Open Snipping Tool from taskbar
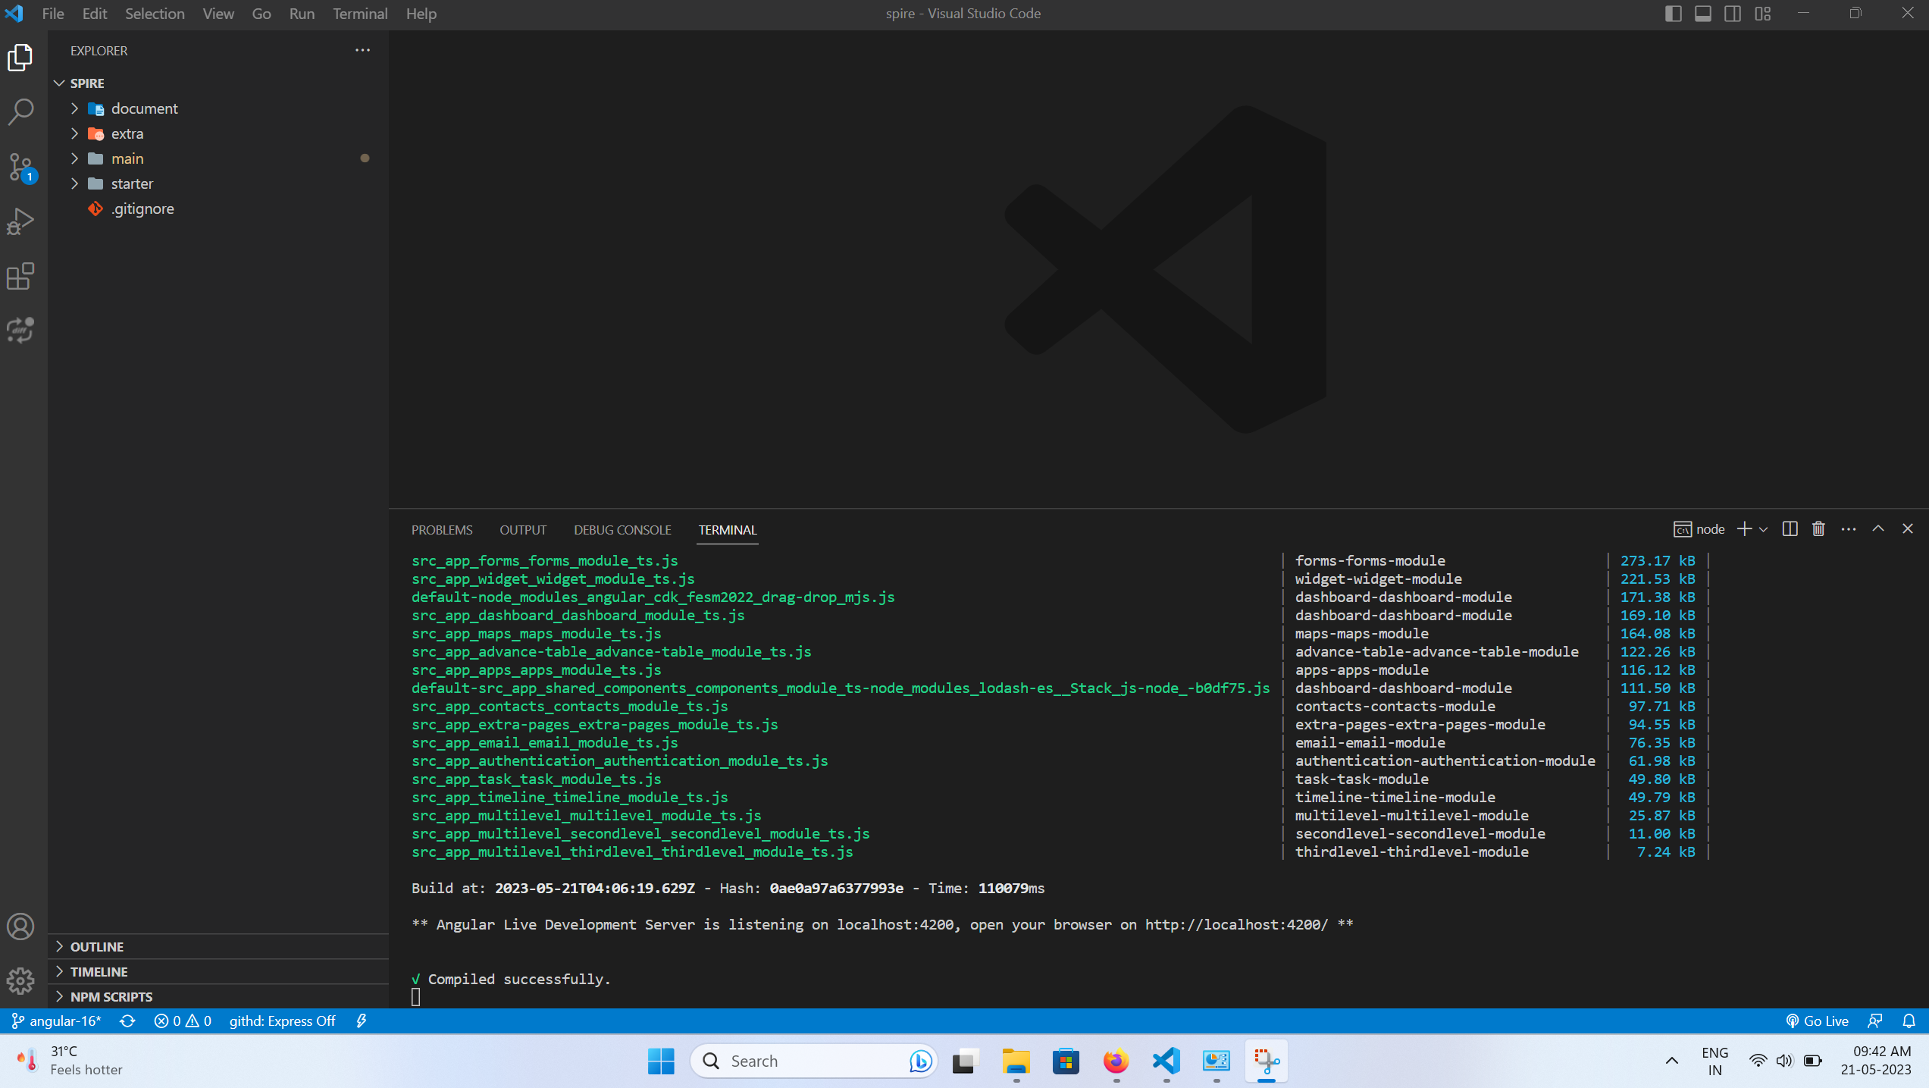The image size is (1929, 1088). click(1266, 1061)
